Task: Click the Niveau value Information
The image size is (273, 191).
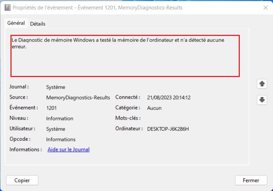Action: [59, 119]
